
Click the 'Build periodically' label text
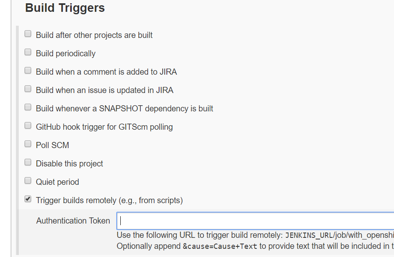coord(65,53)
